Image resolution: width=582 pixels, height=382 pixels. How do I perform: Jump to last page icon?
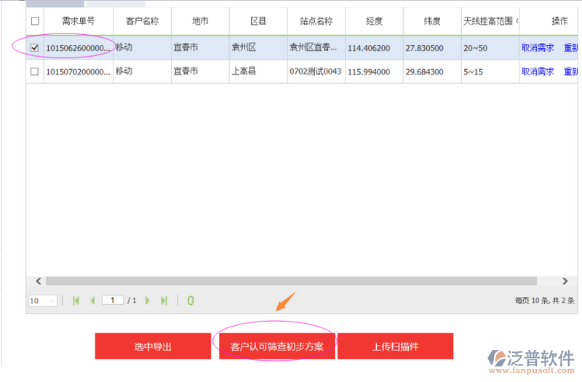click(164, 301)
